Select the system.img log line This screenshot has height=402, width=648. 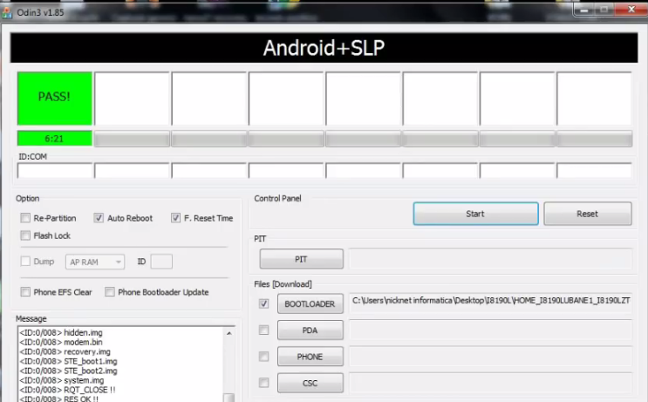tap(62, 380)
